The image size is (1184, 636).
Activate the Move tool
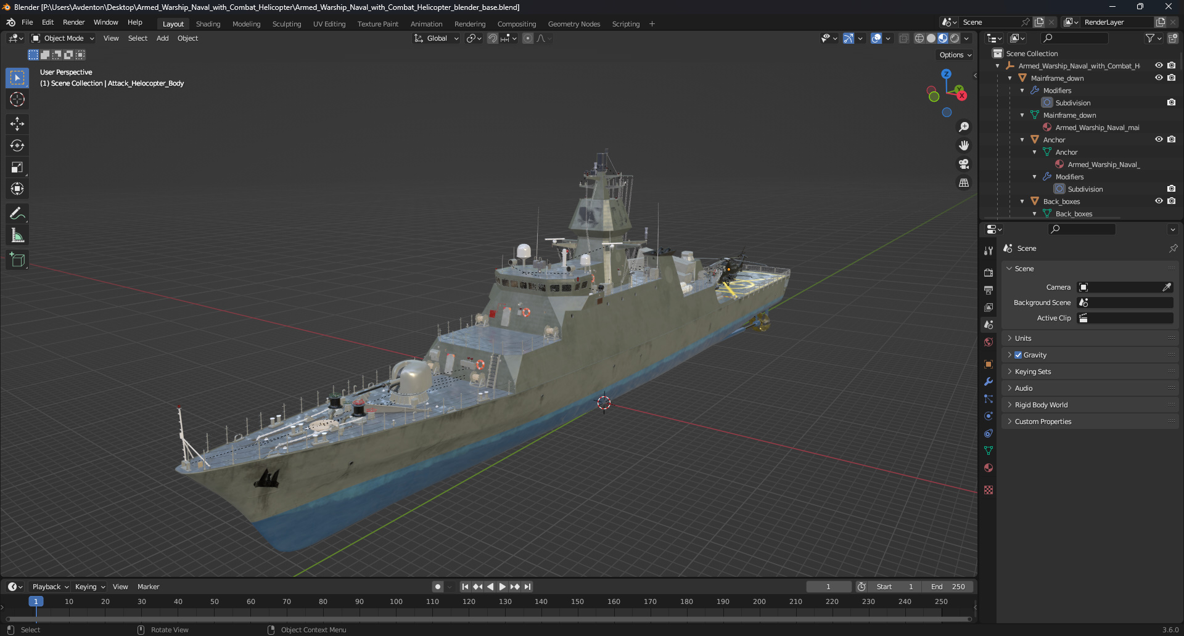point(17,124)
